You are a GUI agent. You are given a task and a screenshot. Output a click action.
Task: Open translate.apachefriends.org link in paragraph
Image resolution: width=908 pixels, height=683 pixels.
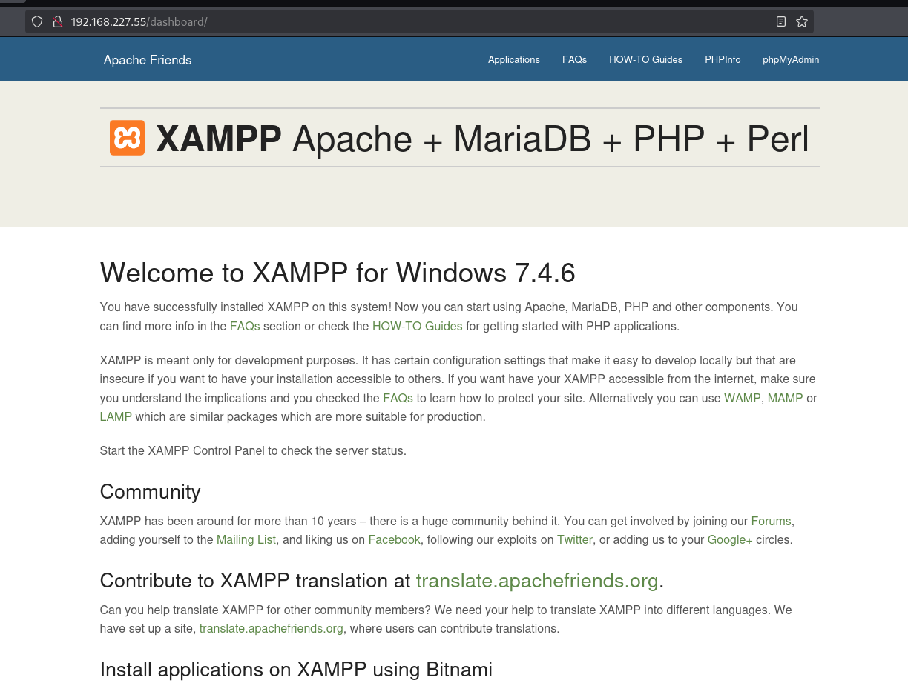tap(272, 628)
